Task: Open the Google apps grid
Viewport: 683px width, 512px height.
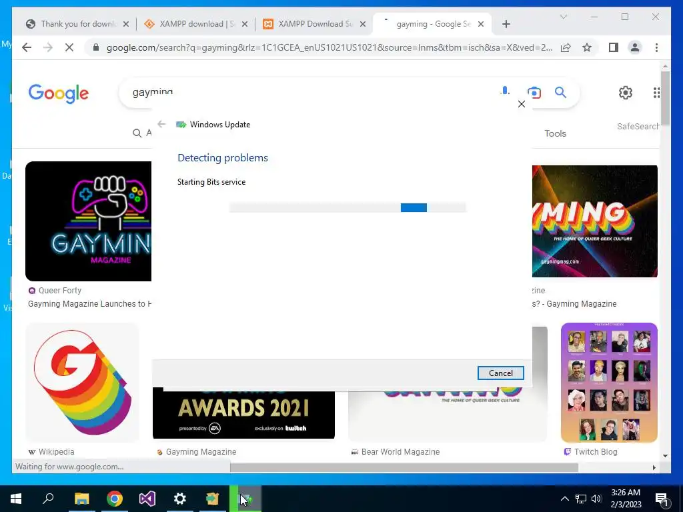Action: pyautogui.click(x=656, y=92)
